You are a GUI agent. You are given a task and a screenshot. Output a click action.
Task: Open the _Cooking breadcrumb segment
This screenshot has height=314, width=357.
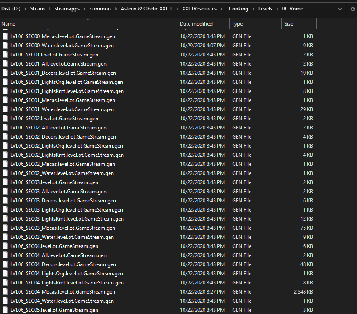coord(237,9)
